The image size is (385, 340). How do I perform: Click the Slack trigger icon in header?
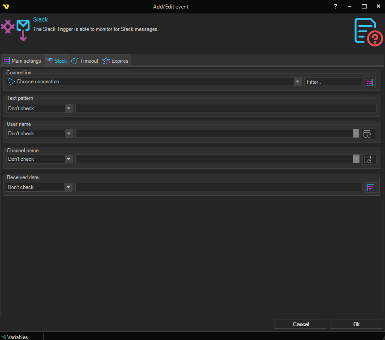click(15, 29)
